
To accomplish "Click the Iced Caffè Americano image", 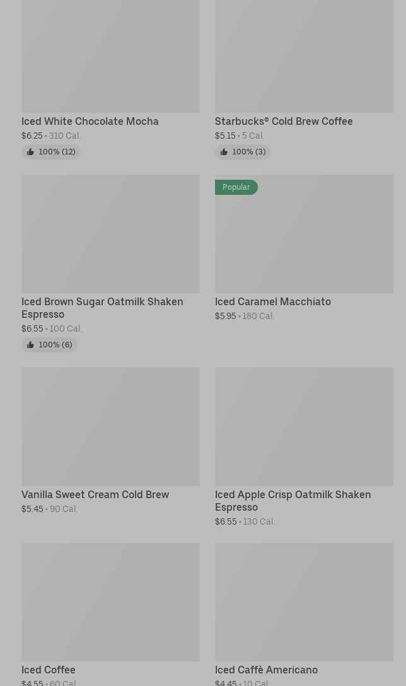I will point(304,602).
